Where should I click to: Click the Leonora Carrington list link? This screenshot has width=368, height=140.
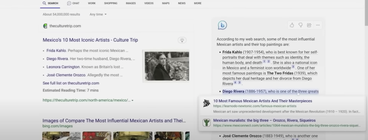point(63,67)
